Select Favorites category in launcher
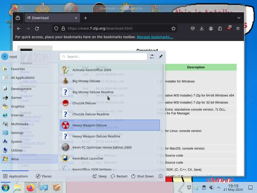Image resolution: width=257 pixels, height=193 pixels. 29,69
